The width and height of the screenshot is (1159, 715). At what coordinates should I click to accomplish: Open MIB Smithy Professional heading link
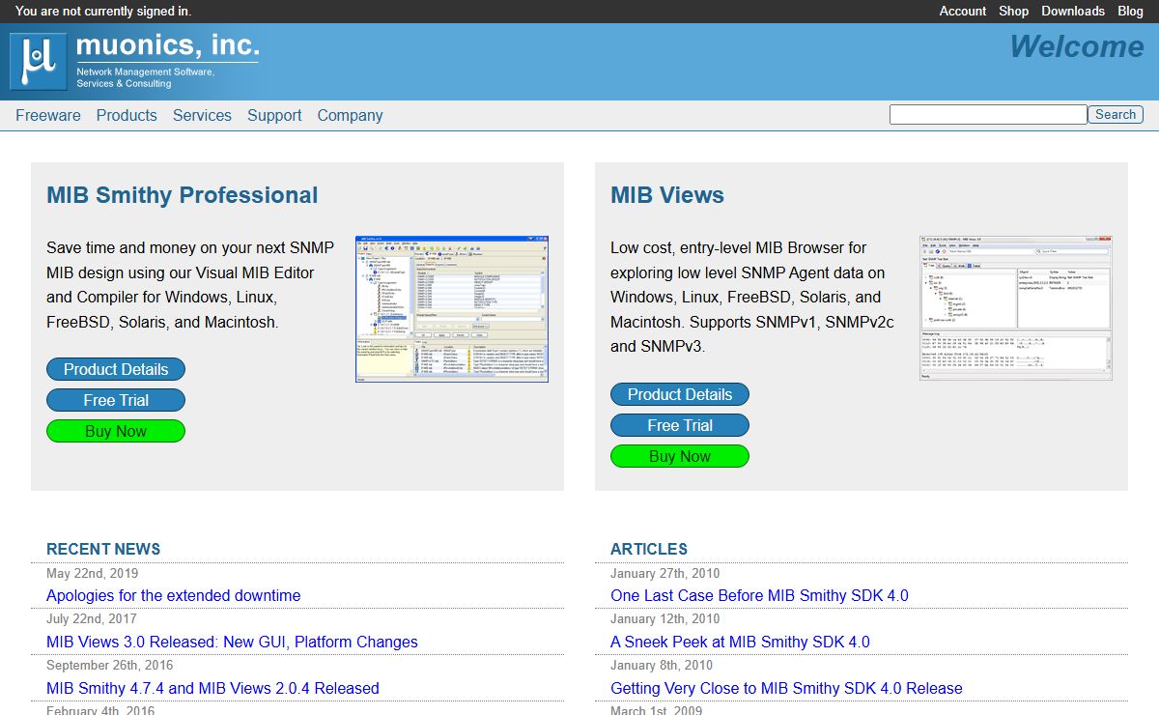183,195
